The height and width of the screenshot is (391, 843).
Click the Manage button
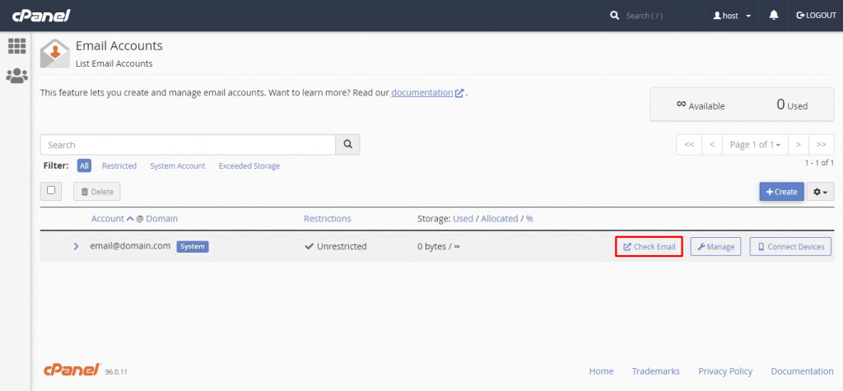(715, 246)
